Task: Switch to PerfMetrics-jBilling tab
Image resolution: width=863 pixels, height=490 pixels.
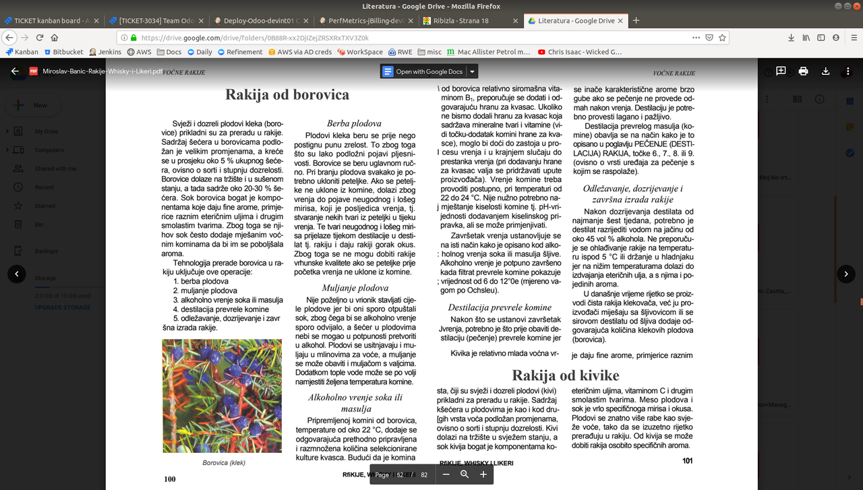Action: (x=366, y=20)
